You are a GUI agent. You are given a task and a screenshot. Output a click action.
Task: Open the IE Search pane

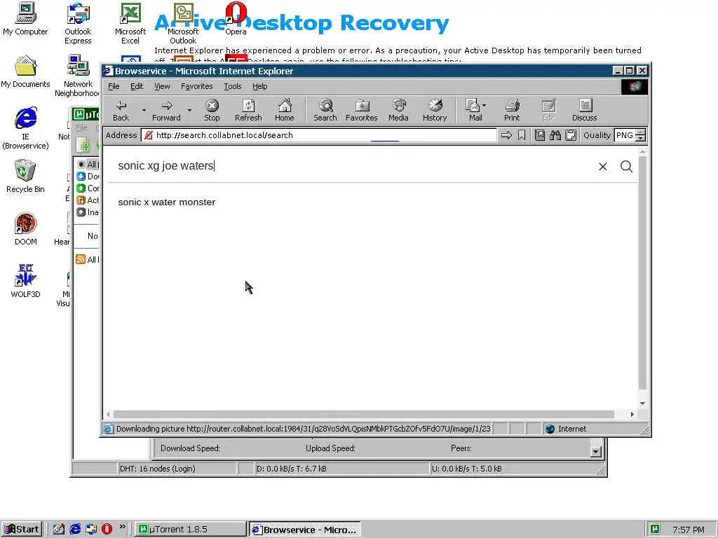(x=325, y=111)
